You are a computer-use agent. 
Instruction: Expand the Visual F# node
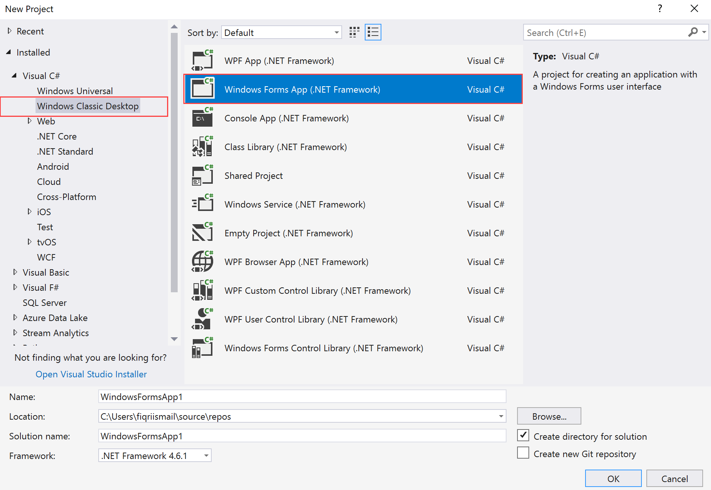pyautogui.click(x=15, y=287)
